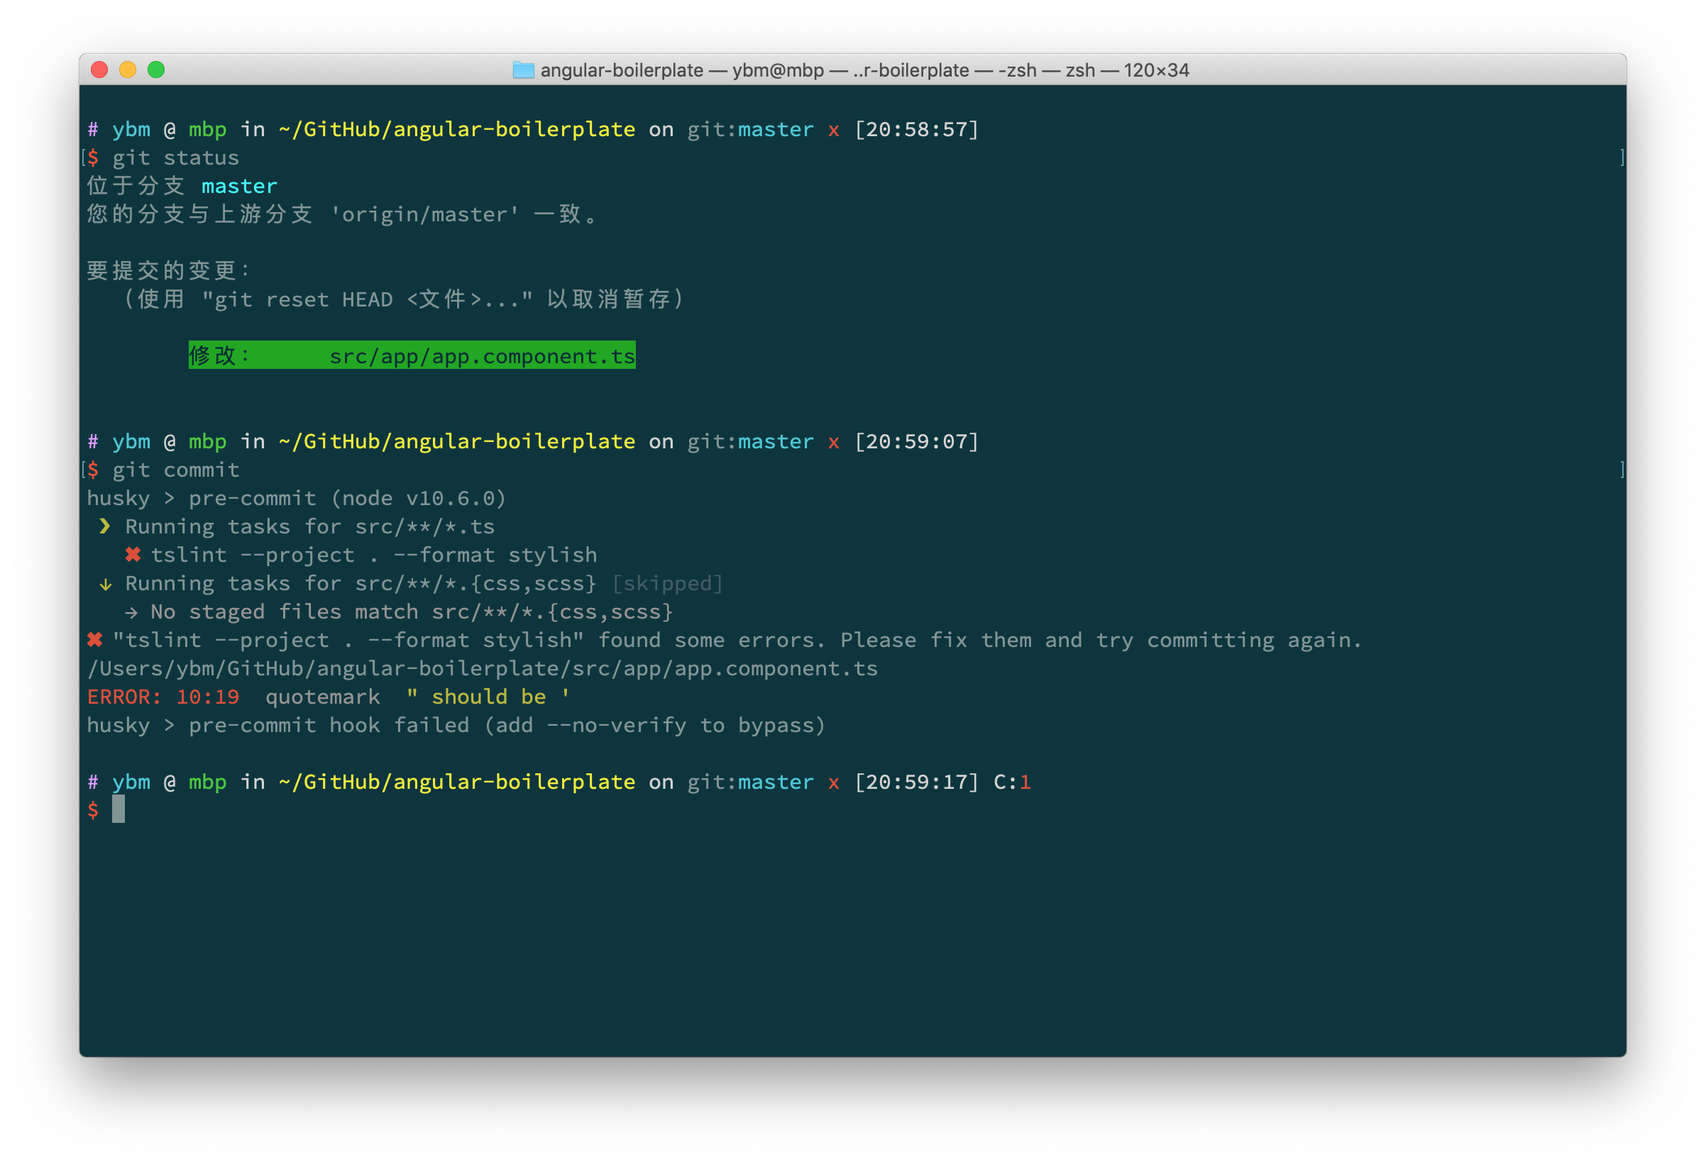This screenshot has width=1706, height=1162.
Task: Click the '/Users/ybm/GitHub/angular-boilerplate/src/app/app.component.ts' path
Action: pos(483,669)
